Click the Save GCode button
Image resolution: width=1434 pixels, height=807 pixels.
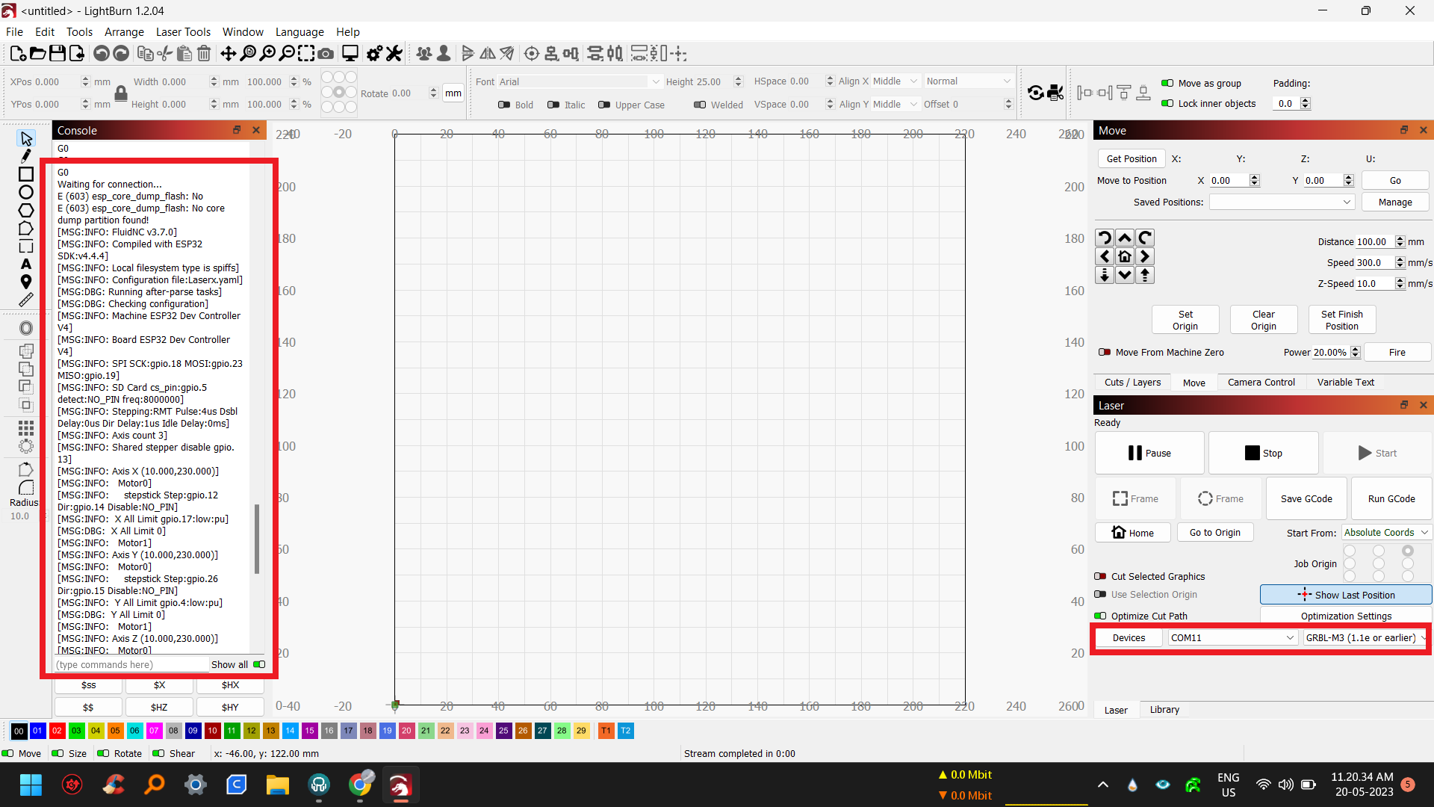(x=1306, y=499)
